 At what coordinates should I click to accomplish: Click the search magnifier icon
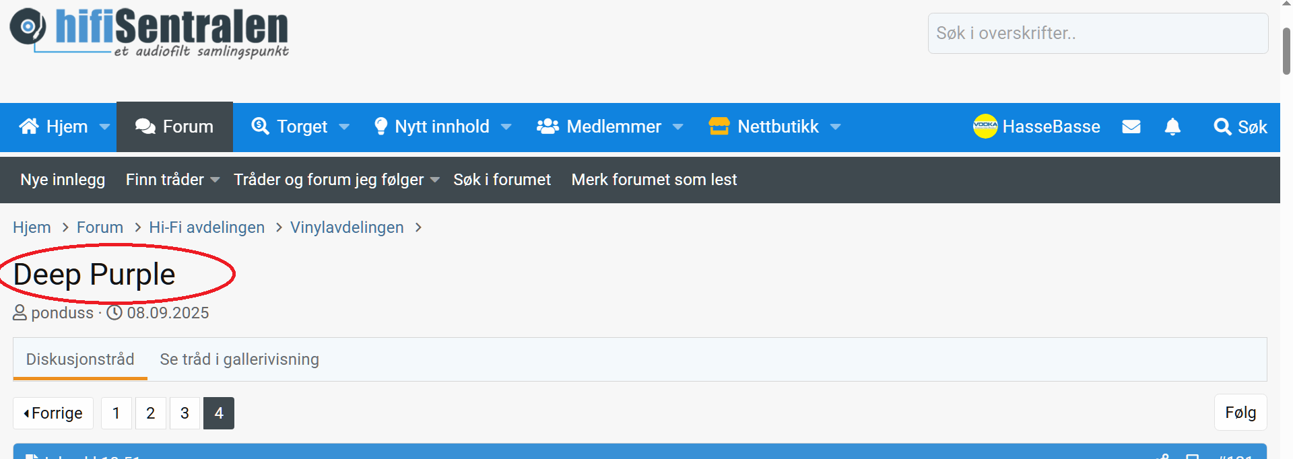(x=1222, y=127)
